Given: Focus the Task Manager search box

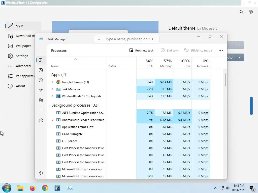Looking at the screenshot, I should pos(127,39).
